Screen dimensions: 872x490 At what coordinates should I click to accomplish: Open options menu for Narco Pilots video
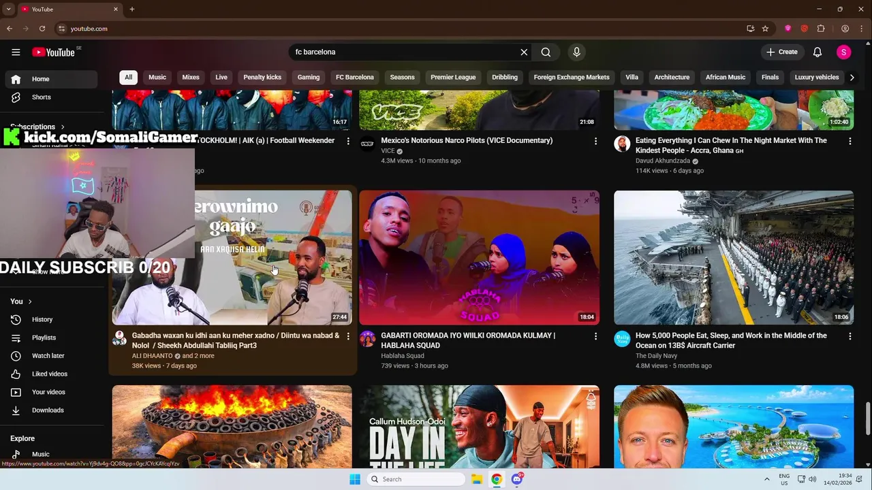click(595, 141)
